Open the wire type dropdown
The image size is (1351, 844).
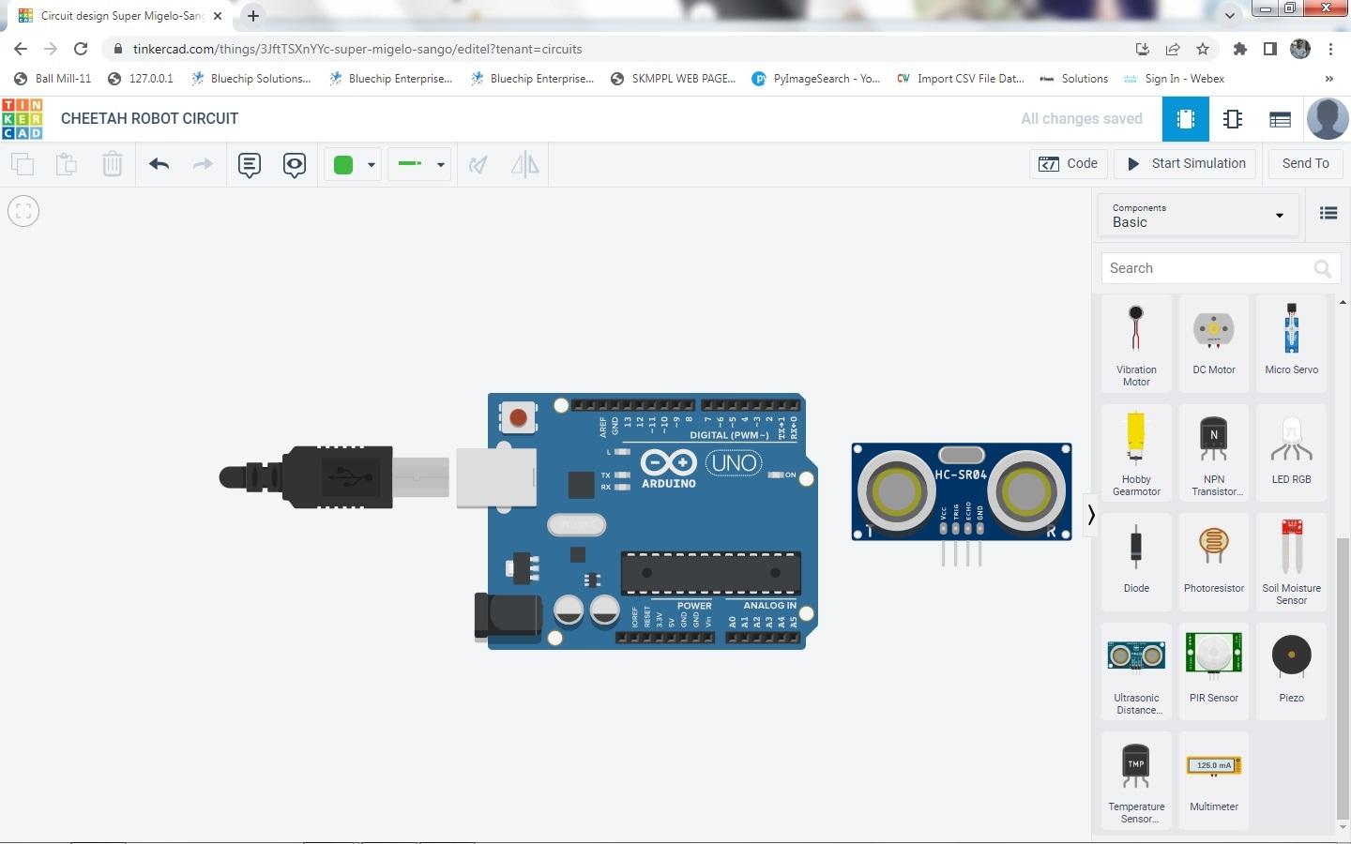(419, 165)
